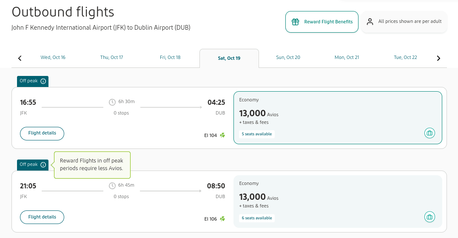Select the Mon, Oct 21 date tab
The image size is (458, 238).
347,57
